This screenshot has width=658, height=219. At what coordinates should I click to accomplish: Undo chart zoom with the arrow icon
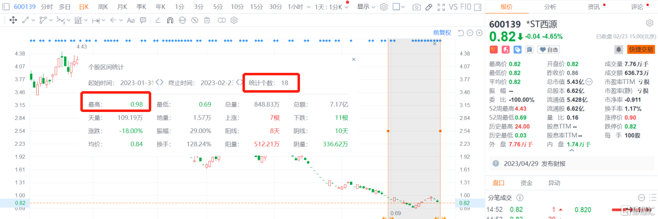point(461,33)
